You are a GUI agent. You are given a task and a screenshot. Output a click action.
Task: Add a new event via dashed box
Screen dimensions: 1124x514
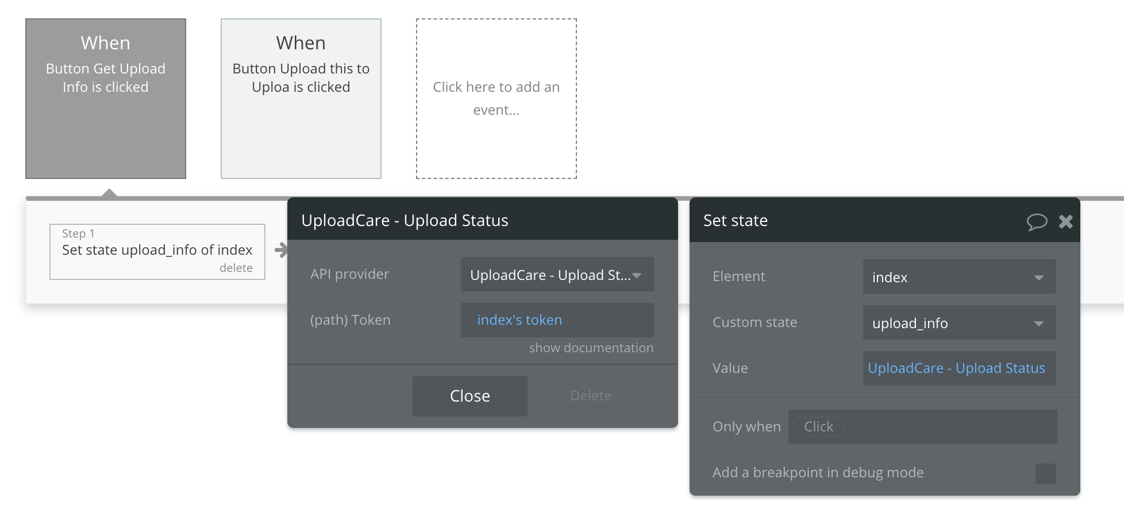tap(496, 98)
